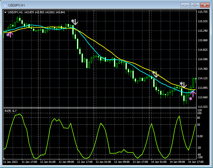This screenshot has width=213, height=168.
Task: Click the -80 level on indicator scale
Action: click(199, 154)
